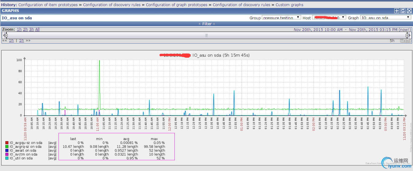Set zoom to 3h
413x171 pixels.
tap(31, 29)
